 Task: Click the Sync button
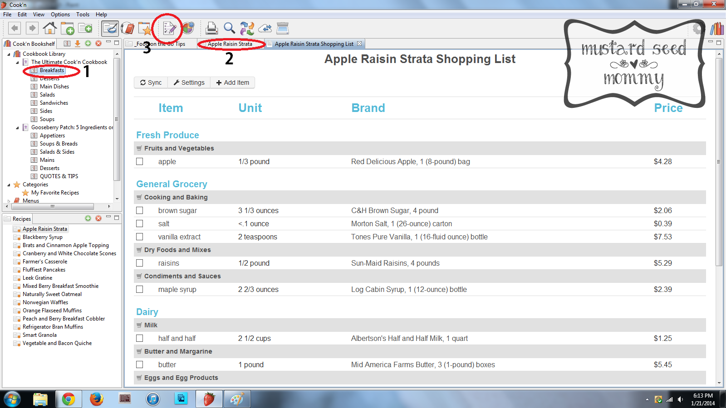tap(151, 83)
